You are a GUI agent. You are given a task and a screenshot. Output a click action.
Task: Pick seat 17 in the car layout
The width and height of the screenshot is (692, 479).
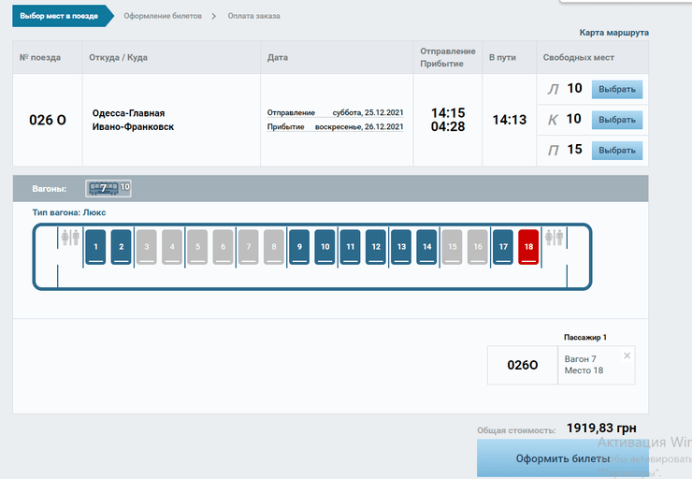click(x=503, y=247)
